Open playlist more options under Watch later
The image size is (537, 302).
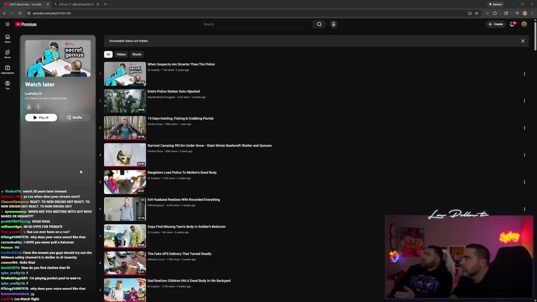[x=38, y=107]
